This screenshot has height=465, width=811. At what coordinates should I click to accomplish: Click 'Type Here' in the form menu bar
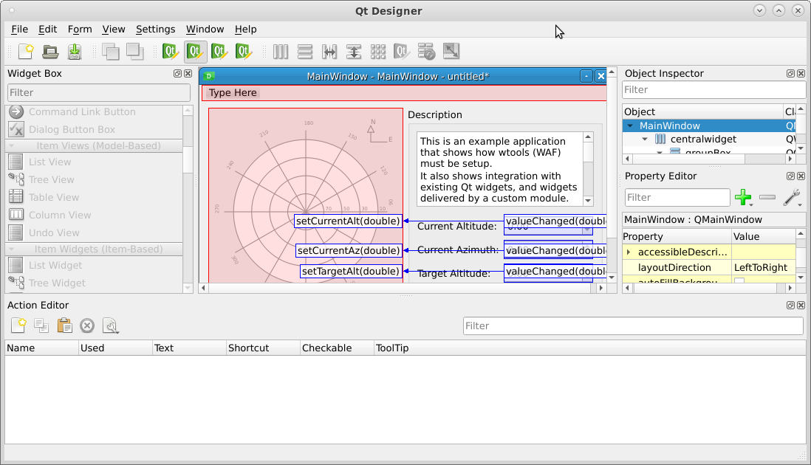(233, 93)
